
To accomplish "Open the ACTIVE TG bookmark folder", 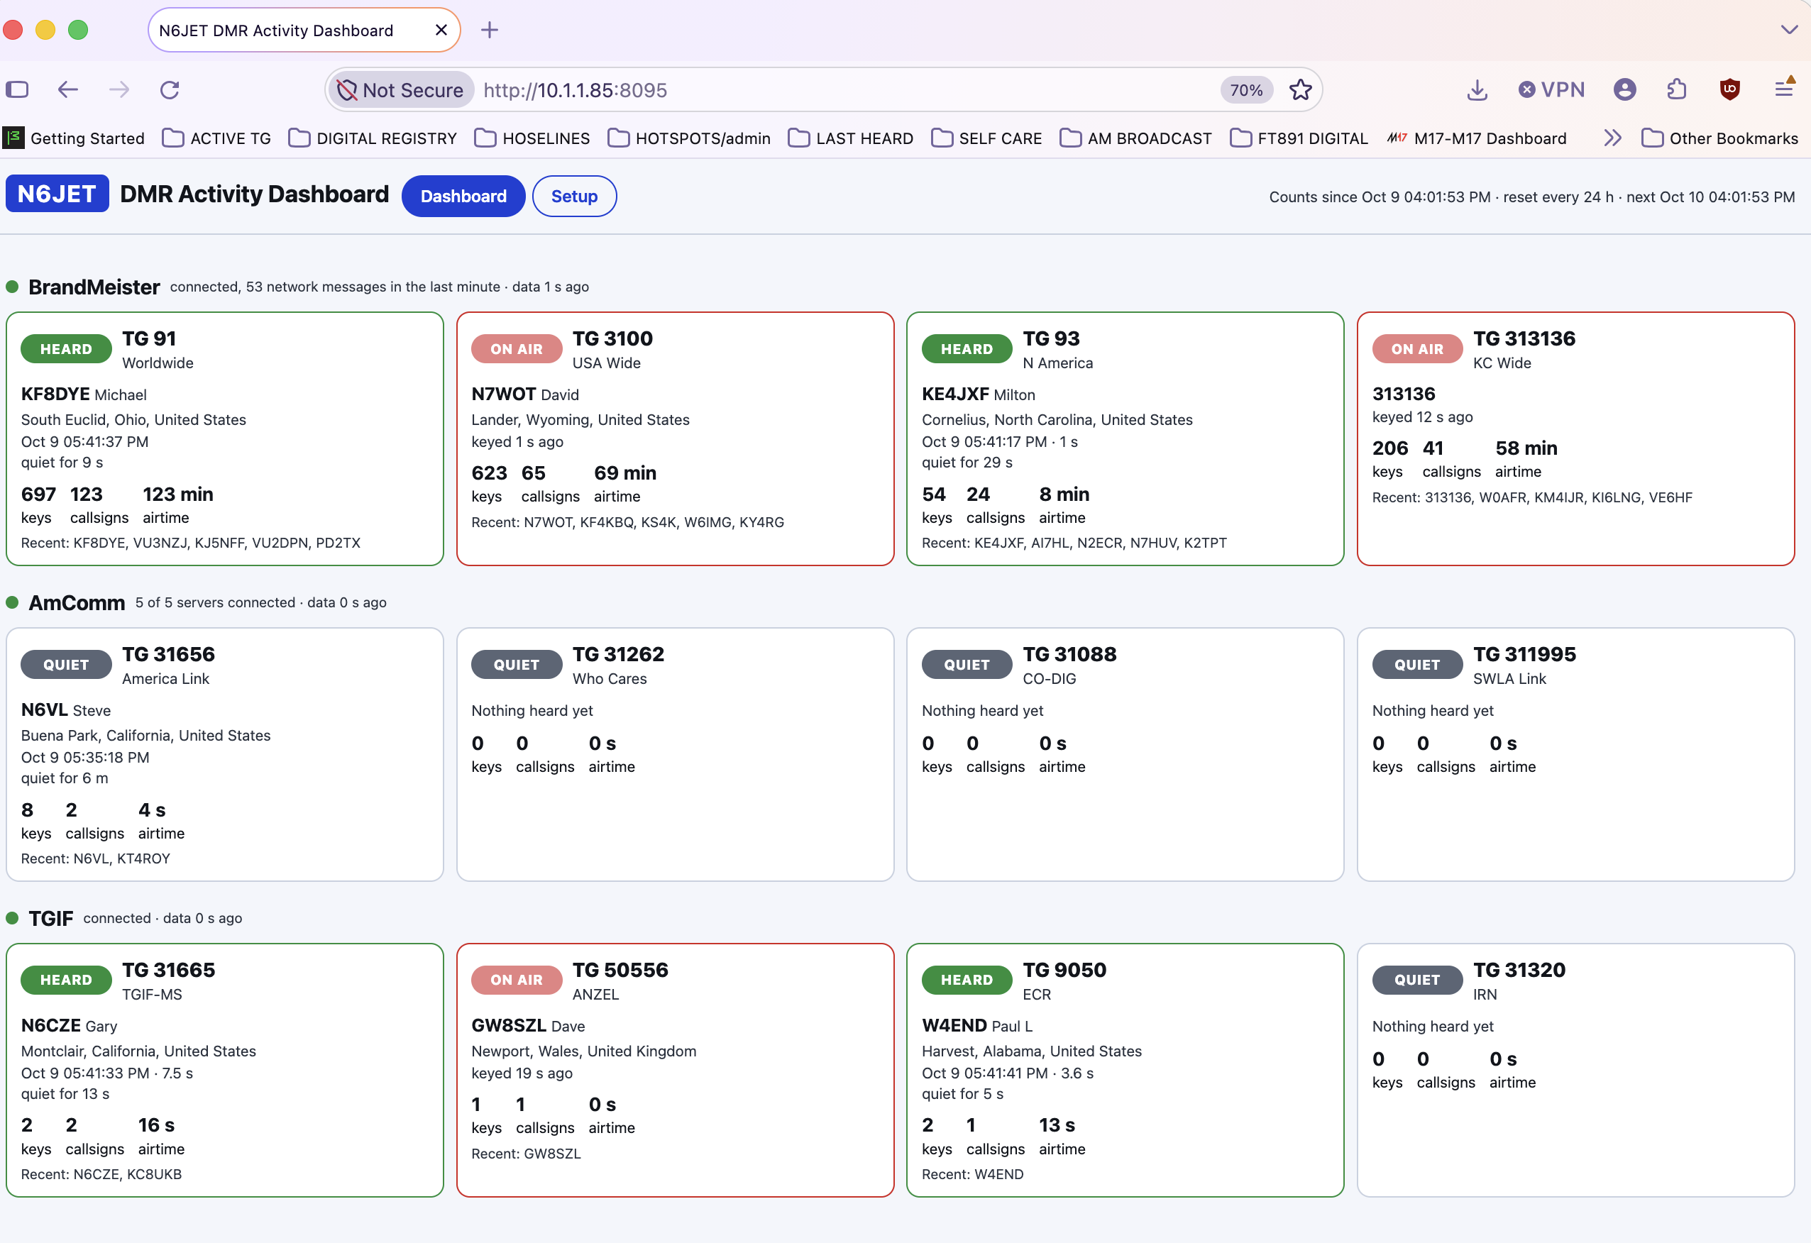I will click(216, 139).
